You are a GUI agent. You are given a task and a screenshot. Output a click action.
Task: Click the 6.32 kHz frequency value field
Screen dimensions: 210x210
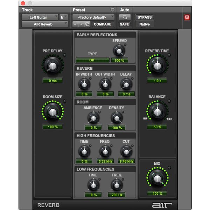coord(105,161)
